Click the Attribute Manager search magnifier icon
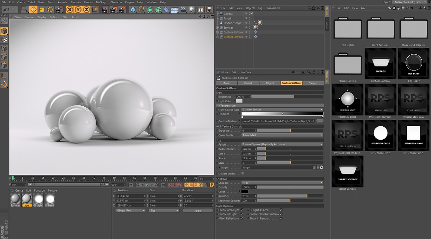This screenshot has width=431, height=239. pyautogui.click(x=309, y=72)
